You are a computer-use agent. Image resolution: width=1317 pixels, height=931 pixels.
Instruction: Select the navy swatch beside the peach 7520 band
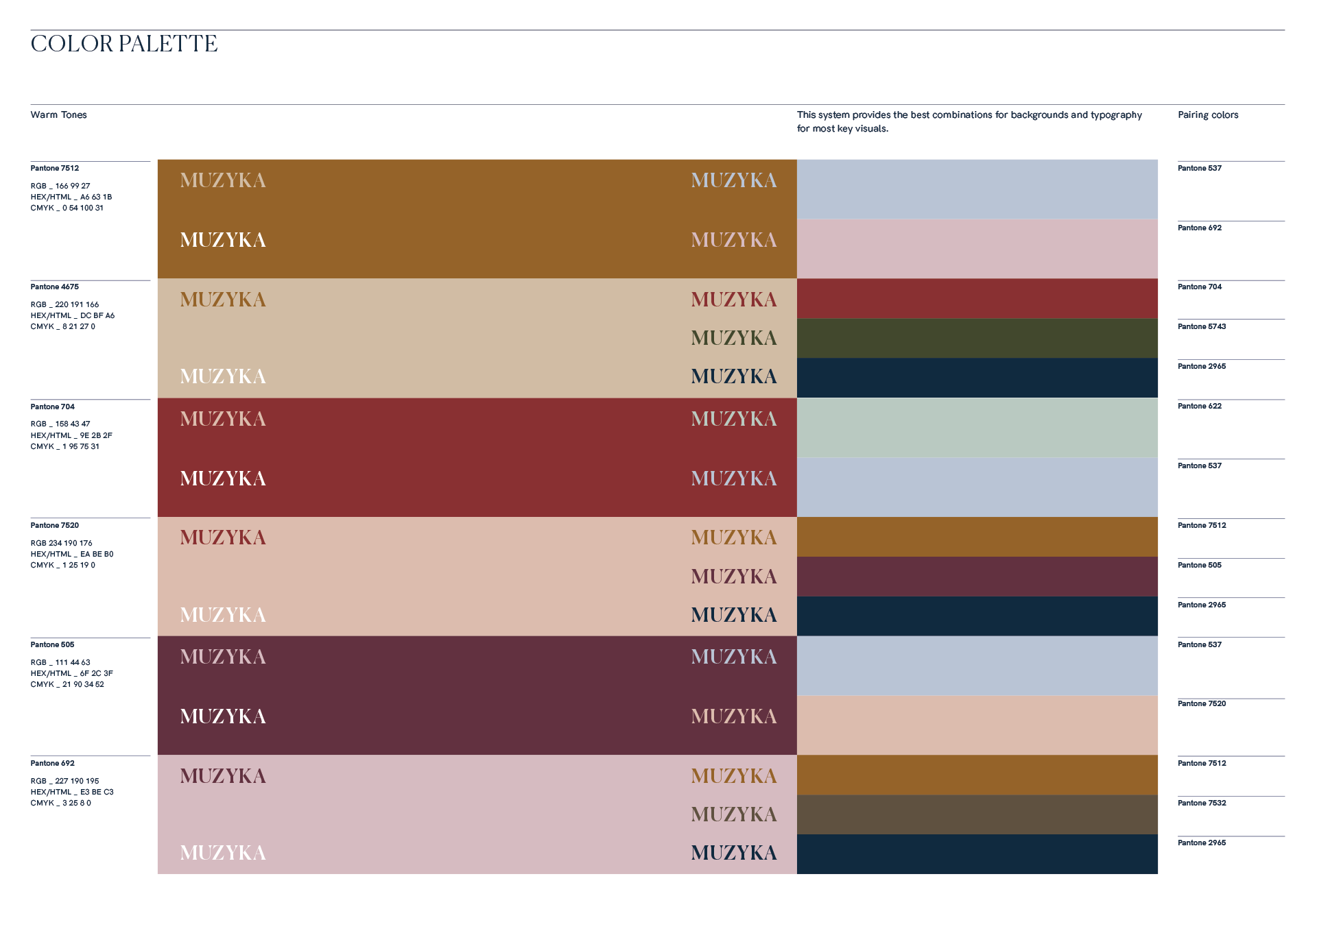click(977, 616)
